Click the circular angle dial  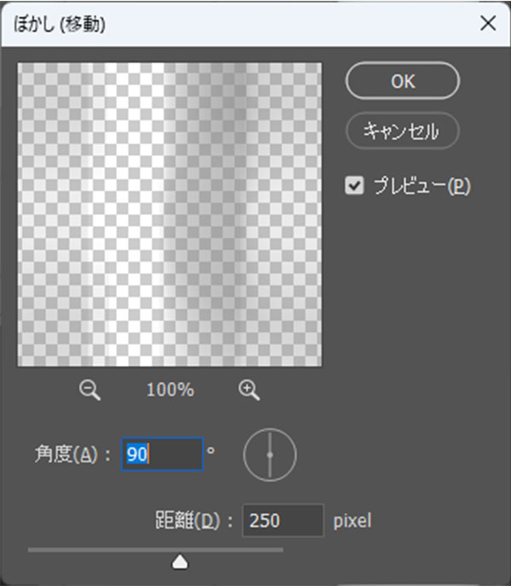tap(270, 455)
